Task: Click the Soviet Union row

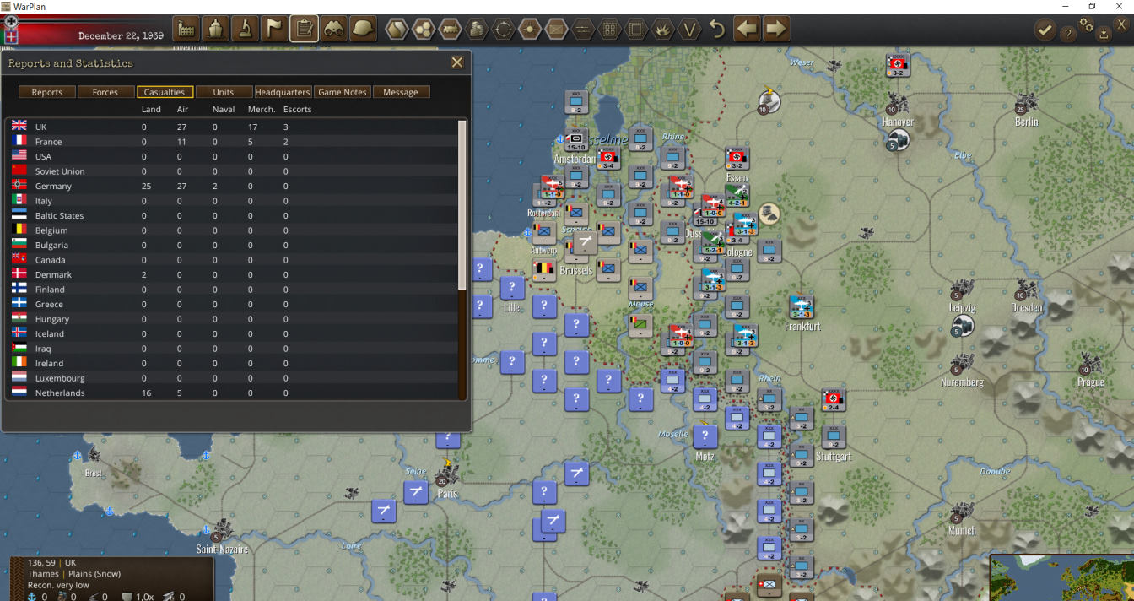Action: (232, 171)
